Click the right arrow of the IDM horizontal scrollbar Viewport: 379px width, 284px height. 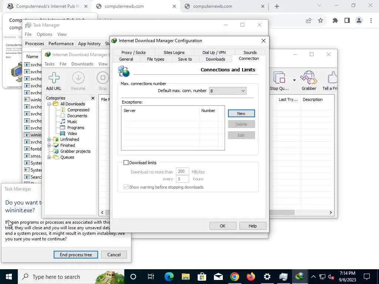point(331,213)
